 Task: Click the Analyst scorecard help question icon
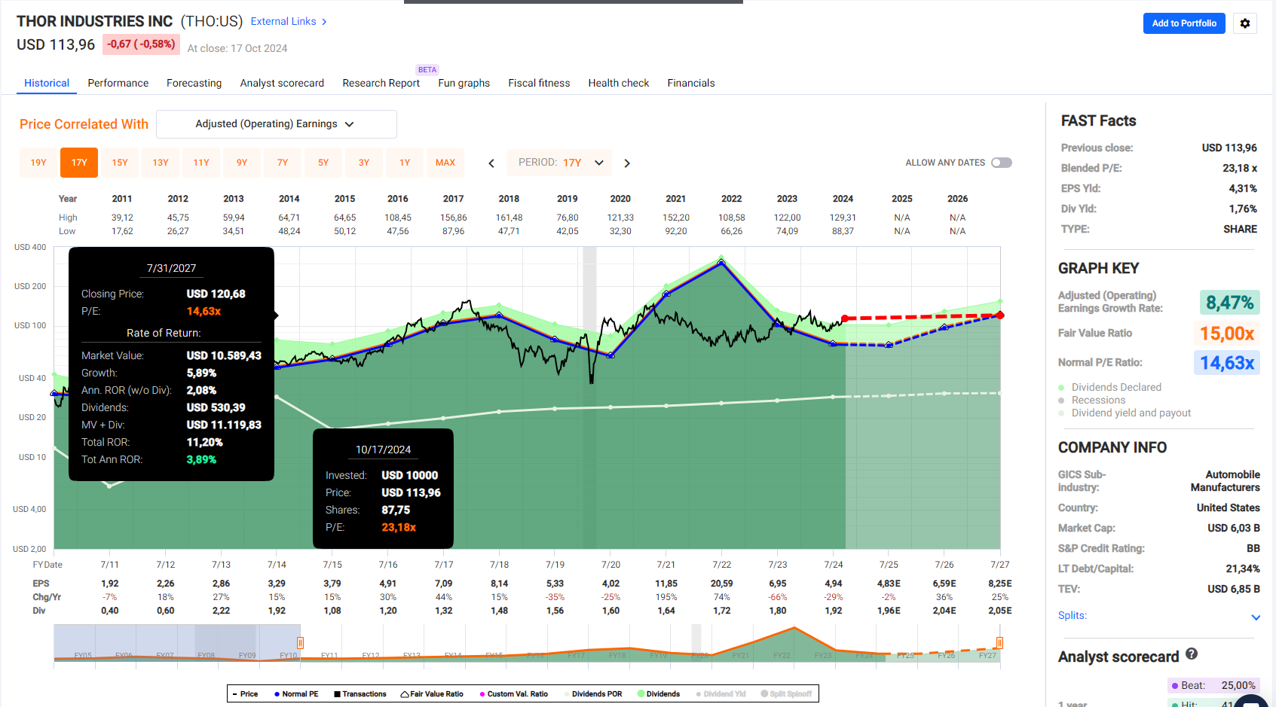tap(1192, 654)
